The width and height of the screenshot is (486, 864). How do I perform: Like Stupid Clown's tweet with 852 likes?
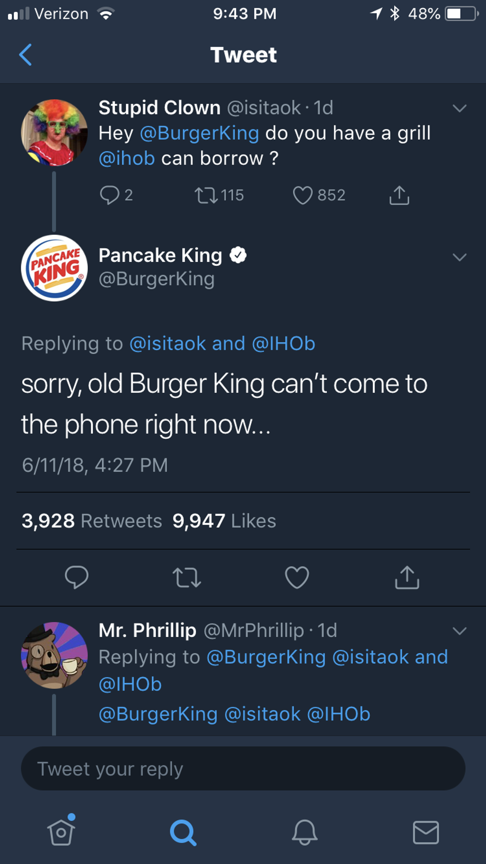click(303, 195)
